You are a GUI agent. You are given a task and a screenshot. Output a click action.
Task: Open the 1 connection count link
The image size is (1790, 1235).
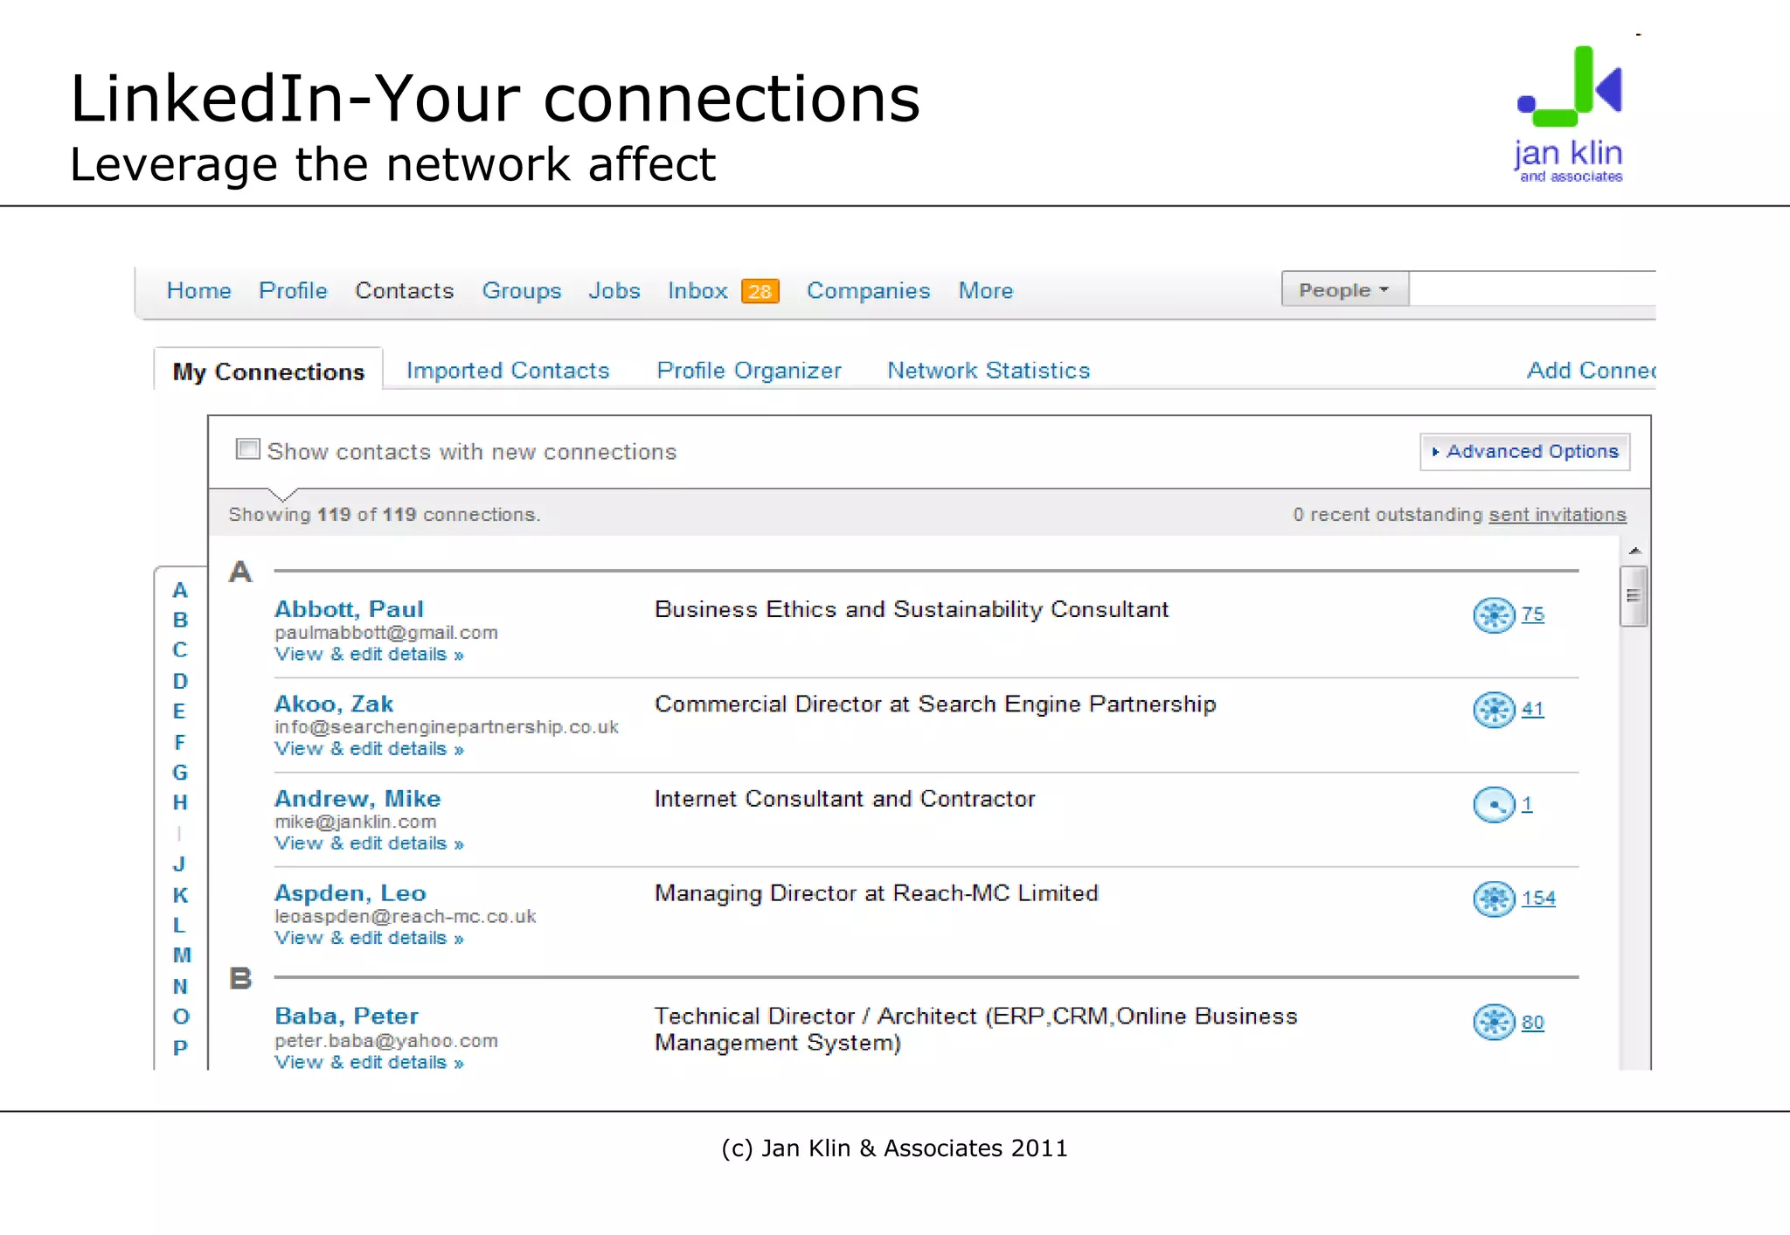tap(1526, 804)
